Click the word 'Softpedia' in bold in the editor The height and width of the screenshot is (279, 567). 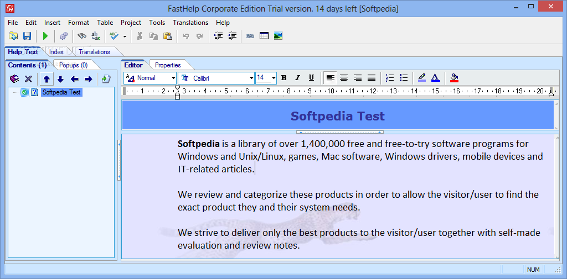pos(199,144)
